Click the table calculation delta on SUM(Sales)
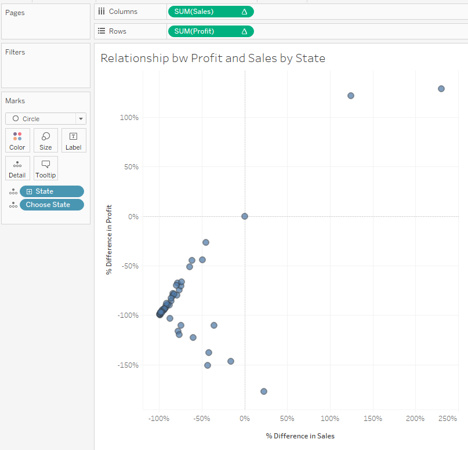 pyautogui.click(x=244, y=12)
